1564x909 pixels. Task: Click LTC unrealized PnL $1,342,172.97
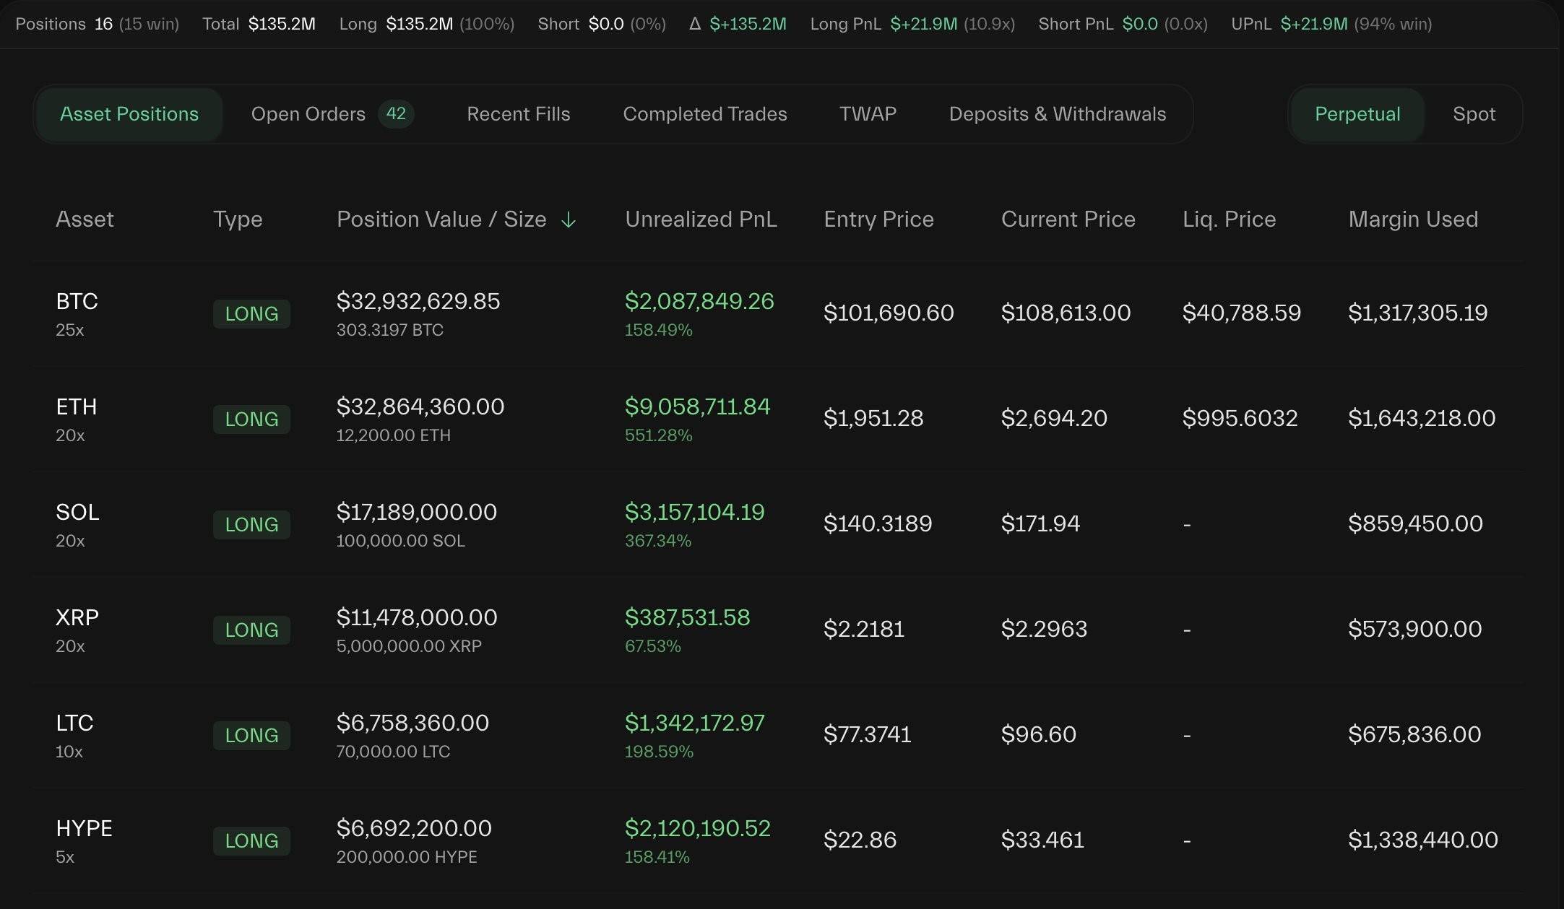tap(694, 723)
